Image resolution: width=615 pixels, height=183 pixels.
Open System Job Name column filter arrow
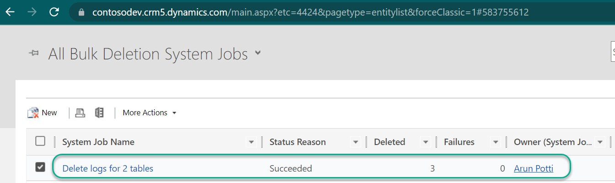pyautogui.click(x=251, y=142)
